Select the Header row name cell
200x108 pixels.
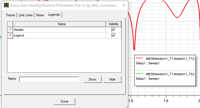[59, 30]
